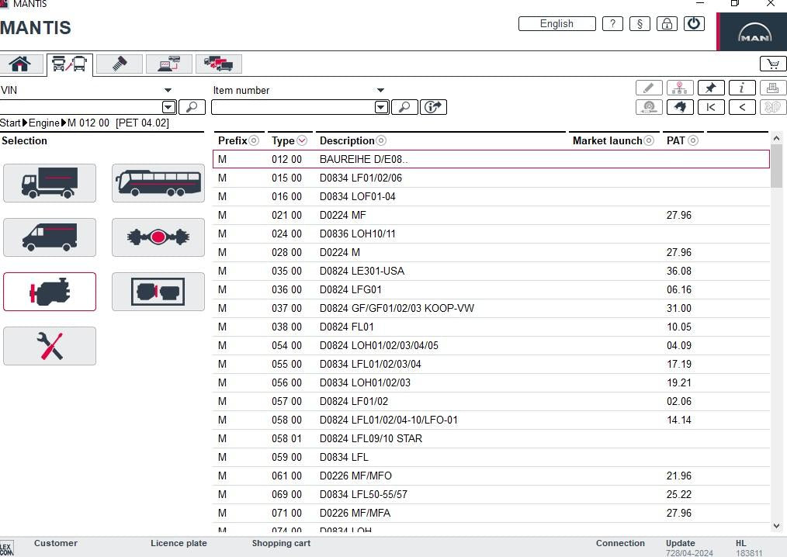Image resolution: width=787 pixels, height=557 pixels.
Task: Click the print icon
Action: 773,88
